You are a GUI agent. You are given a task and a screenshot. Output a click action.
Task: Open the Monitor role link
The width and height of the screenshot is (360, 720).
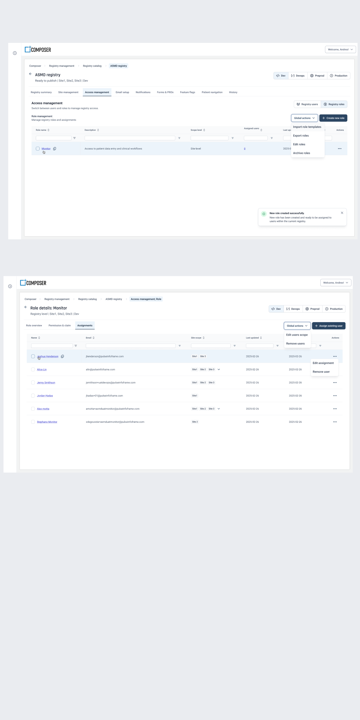(x=46, y=149)
